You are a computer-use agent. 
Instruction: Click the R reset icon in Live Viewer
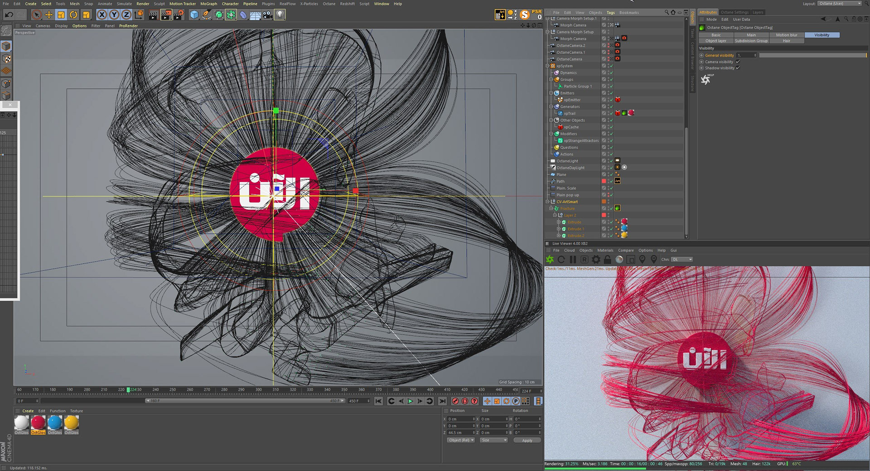point(585,260)
